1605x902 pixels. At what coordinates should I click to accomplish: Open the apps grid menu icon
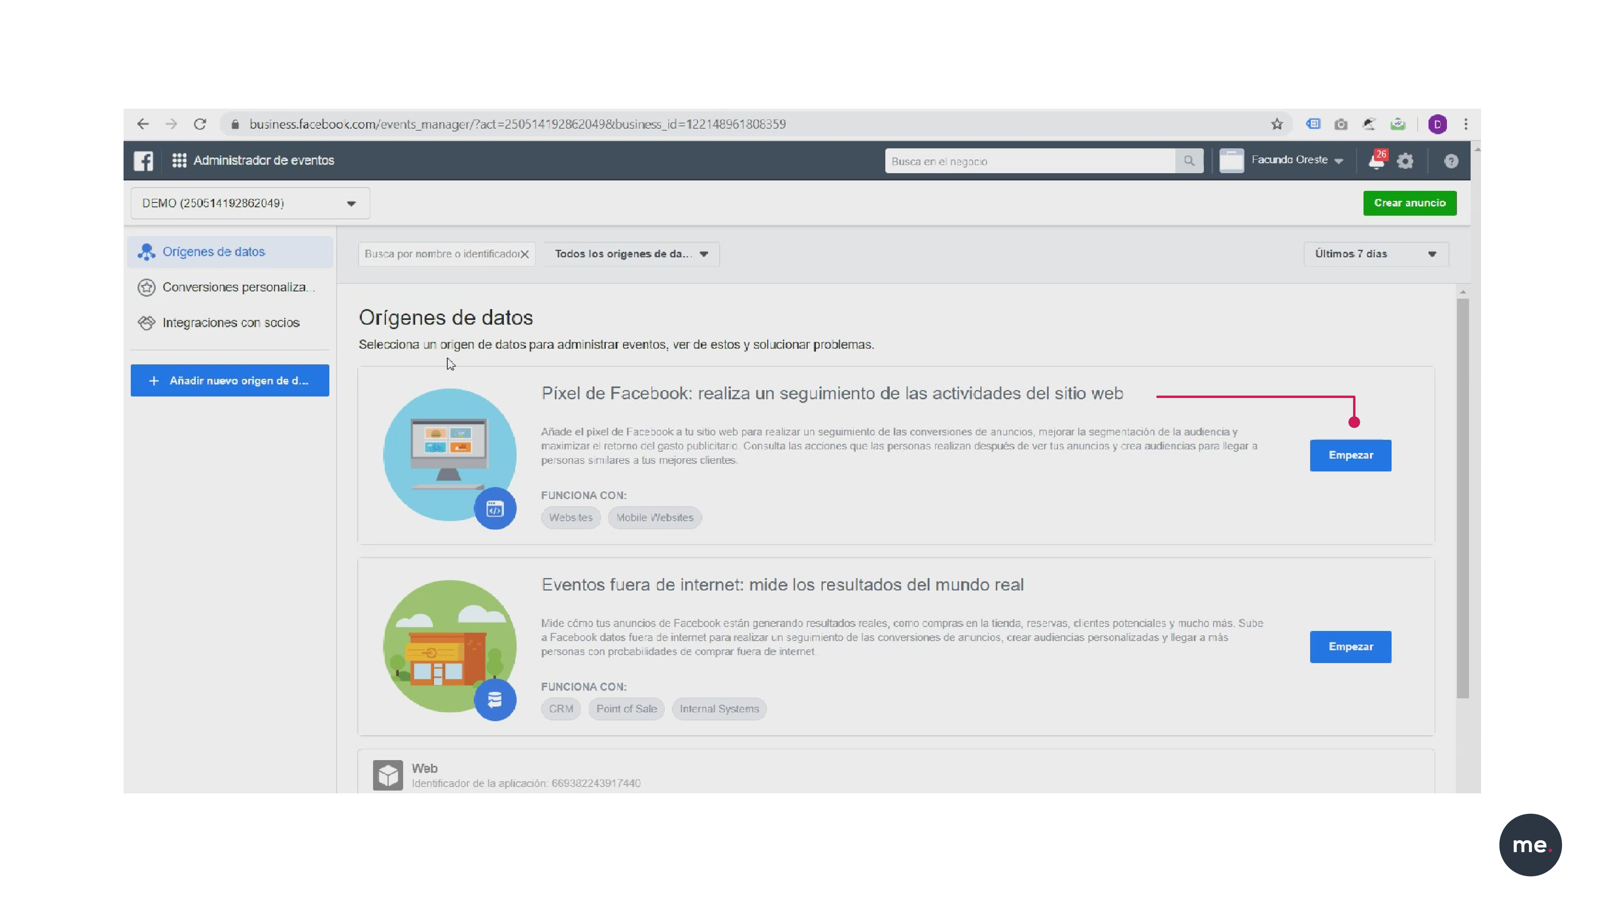click(179, 160)
